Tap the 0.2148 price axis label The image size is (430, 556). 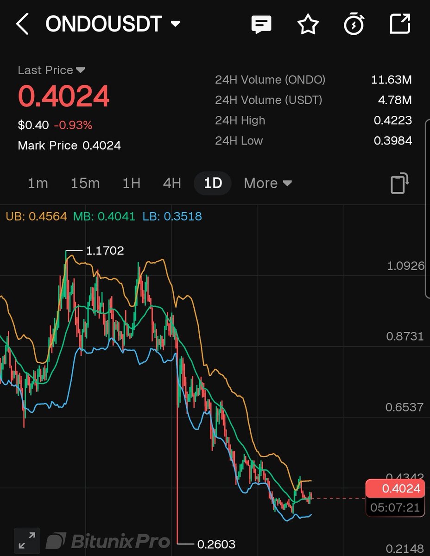405,549
